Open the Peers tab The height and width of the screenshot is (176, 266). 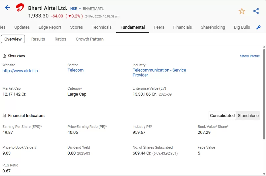159,27
